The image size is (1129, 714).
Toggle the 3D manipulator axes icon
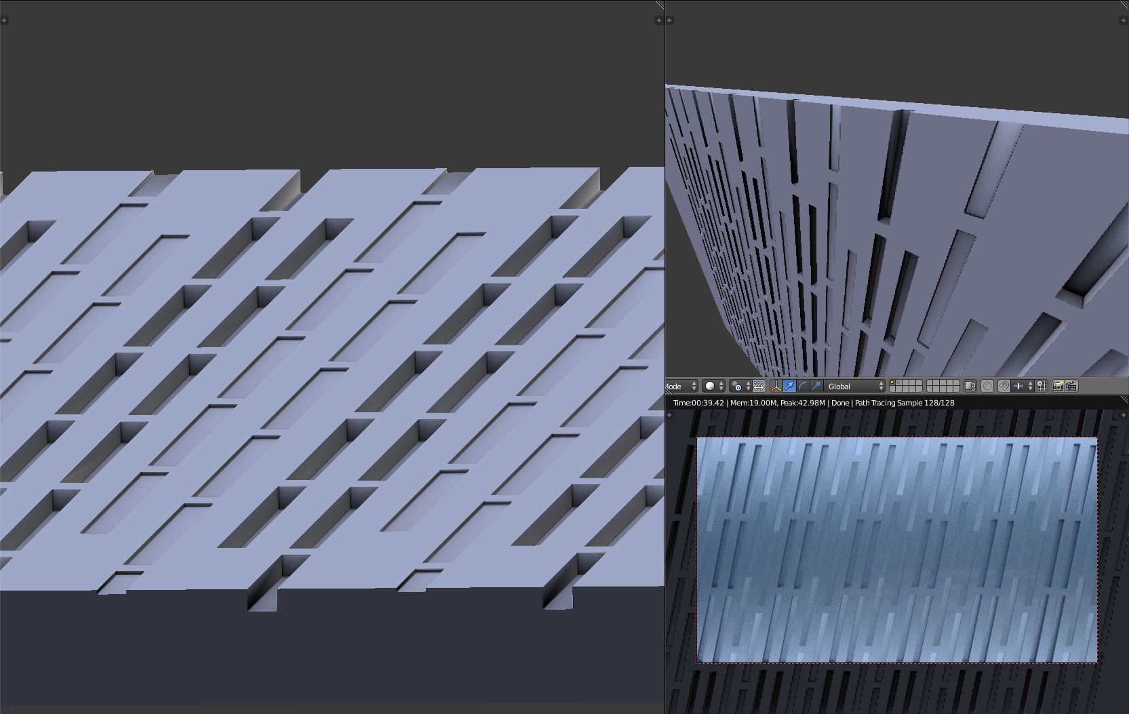[776, 386]
